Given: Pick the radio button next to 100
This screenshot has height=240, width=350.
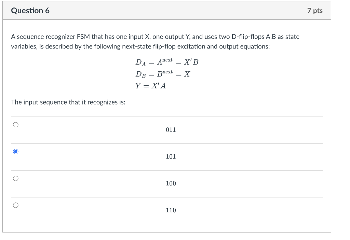Looking at the screenshot, I should pyautogui.click(x=16, y=179).
